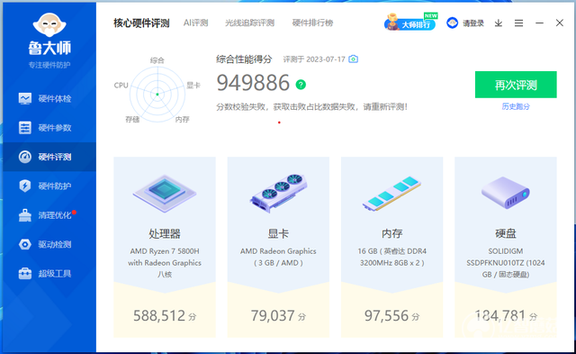The width and height of the screenshot is (576, 354).
Task: Click 请登录 login link
Action: [x=465, y=23]
